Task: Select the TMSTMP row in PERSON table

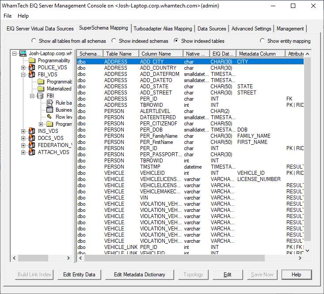Action: (x=190, y=167)
